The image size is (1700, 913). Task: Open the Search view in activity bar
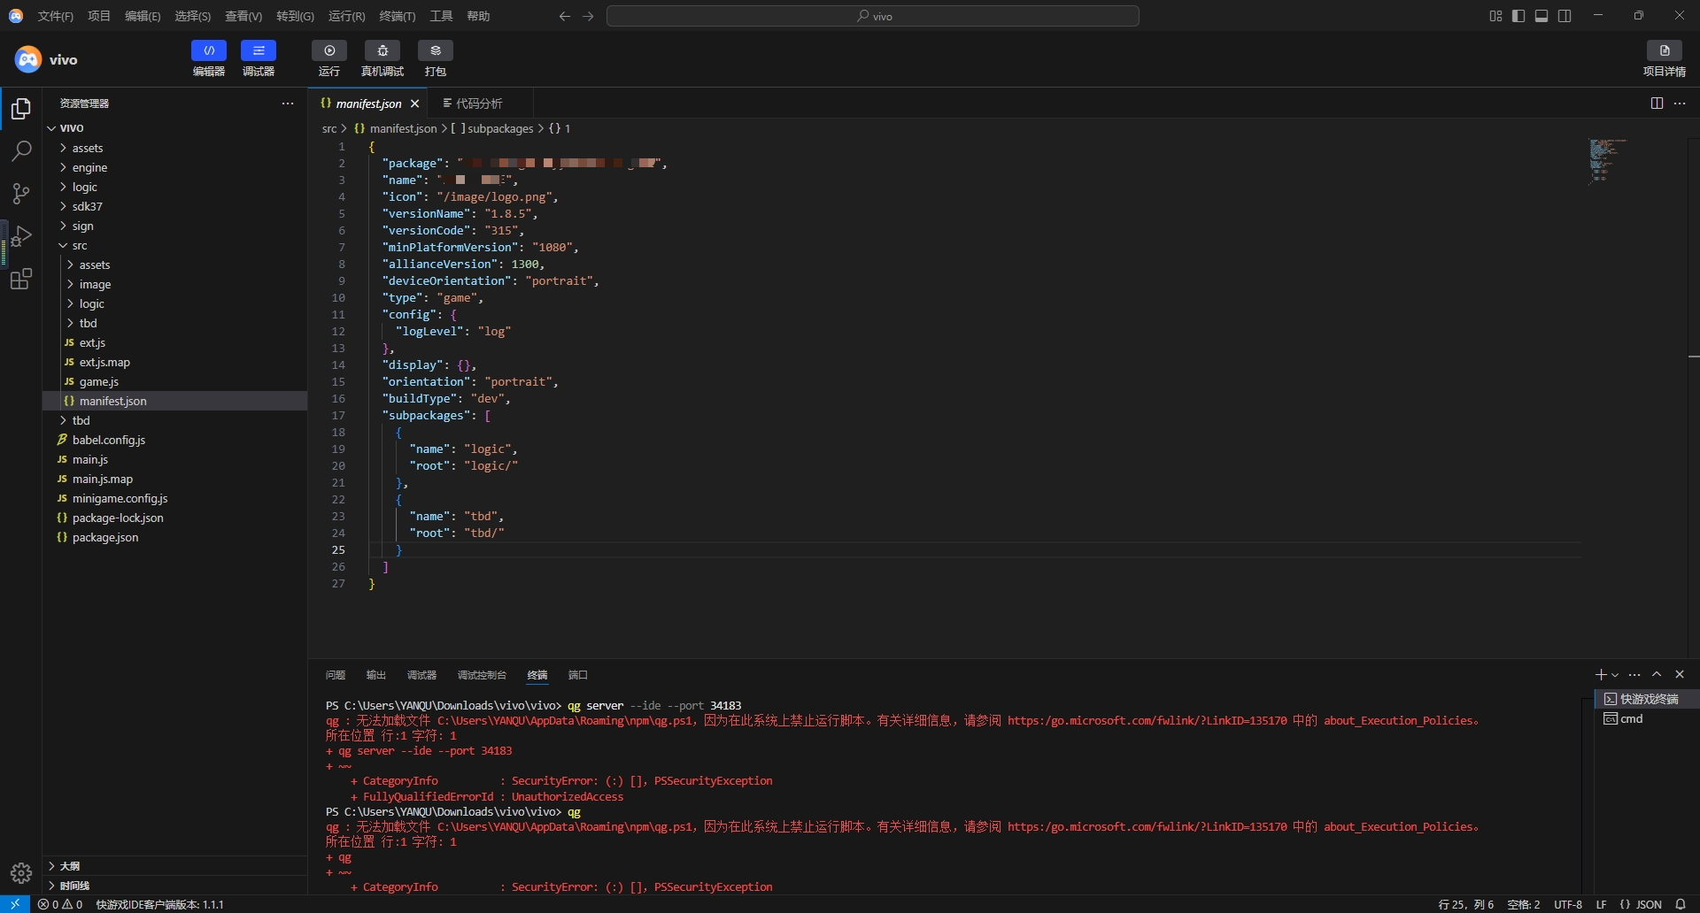[x=21, y=151]
